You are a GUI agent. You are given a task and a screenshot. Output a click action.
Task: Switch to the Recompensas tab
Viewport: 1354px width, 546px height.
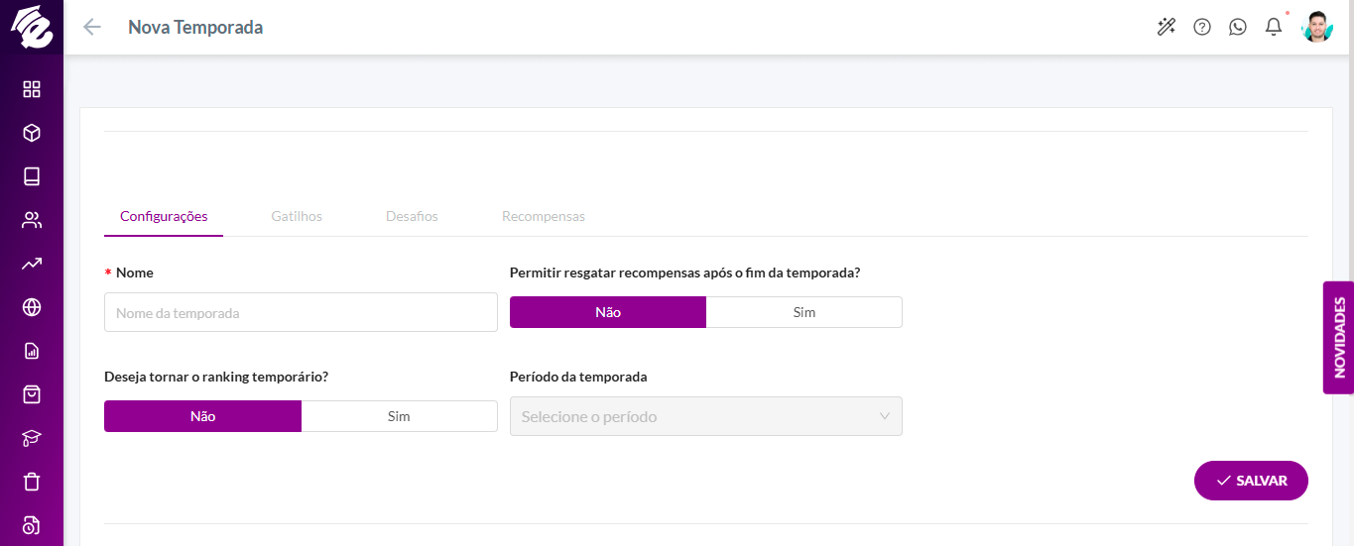pos(544,216)
